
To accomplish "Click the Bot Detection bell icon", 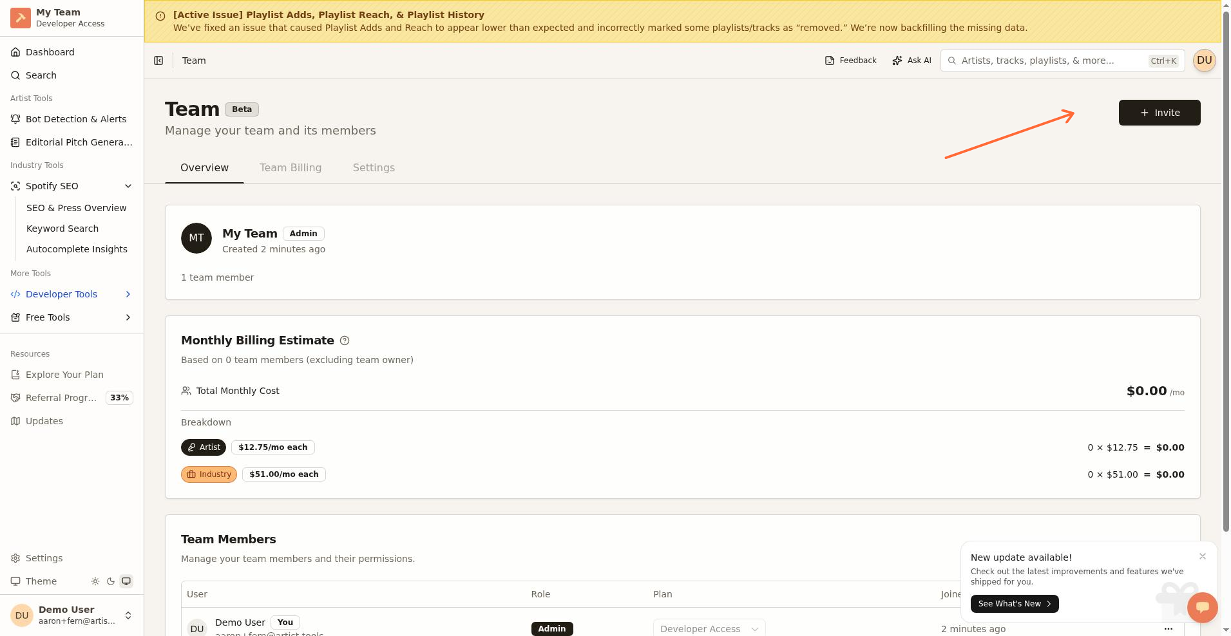I will [15, 119].
